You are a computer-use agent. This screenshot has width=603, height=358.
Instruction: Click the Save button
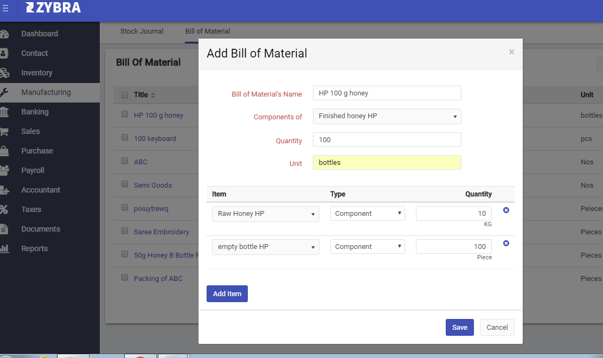[x=459, y=327]
